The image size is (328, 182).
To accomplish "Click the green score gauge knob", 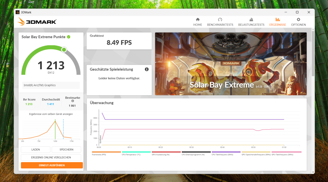I will tap(64, 50).
